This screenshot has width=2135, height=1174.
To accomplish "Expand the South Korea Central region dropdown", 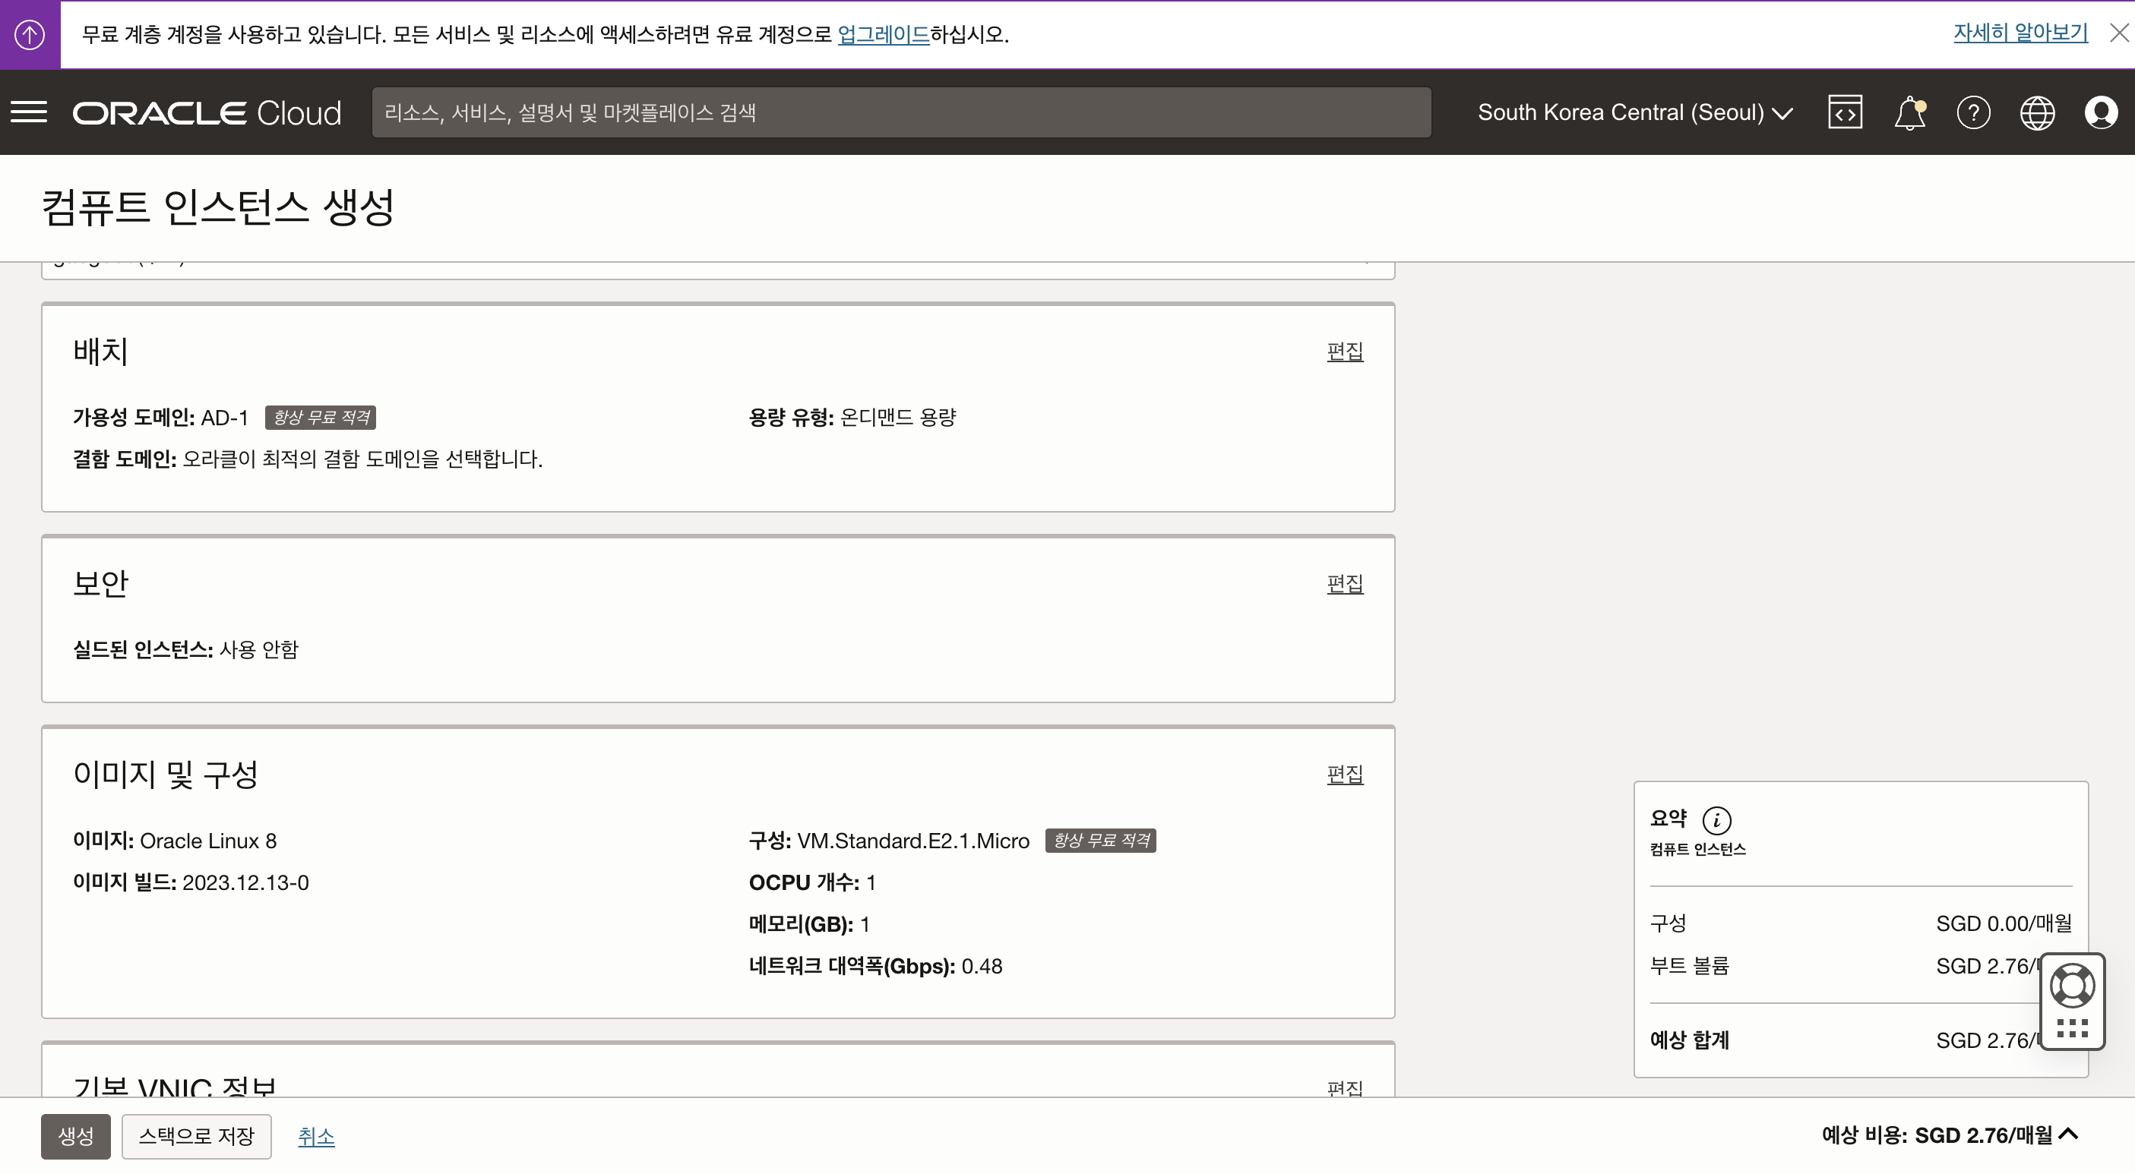I will point(1634,112).
